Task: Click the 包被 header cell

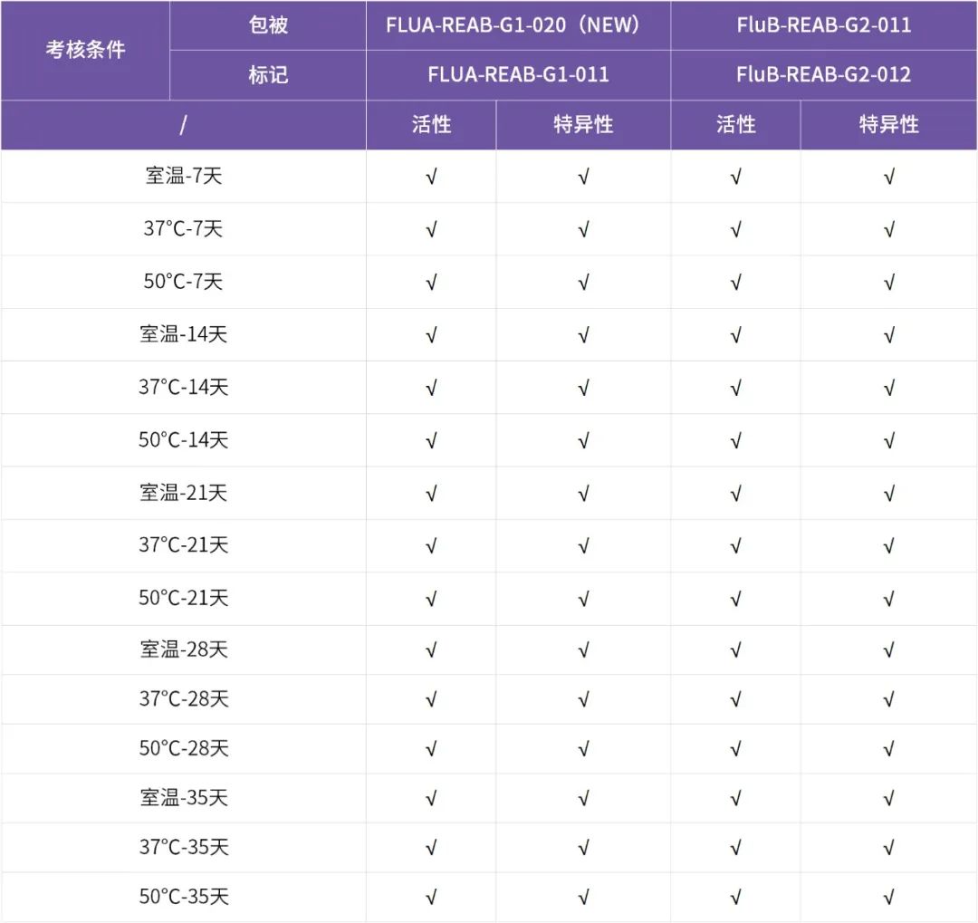Action: (268, 25)
